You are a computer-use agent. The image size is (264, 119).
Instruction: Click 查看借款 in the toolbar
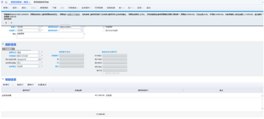click(44, 8)
